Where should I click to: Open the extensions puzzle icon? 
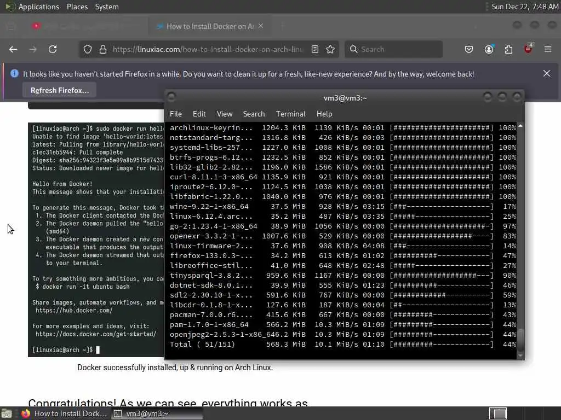coord(508,49)
